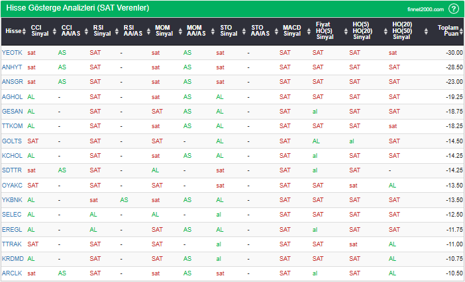The image size is (465, 282).
Task: Select TTRAK total score -11.00
Action: coord(454,244)
